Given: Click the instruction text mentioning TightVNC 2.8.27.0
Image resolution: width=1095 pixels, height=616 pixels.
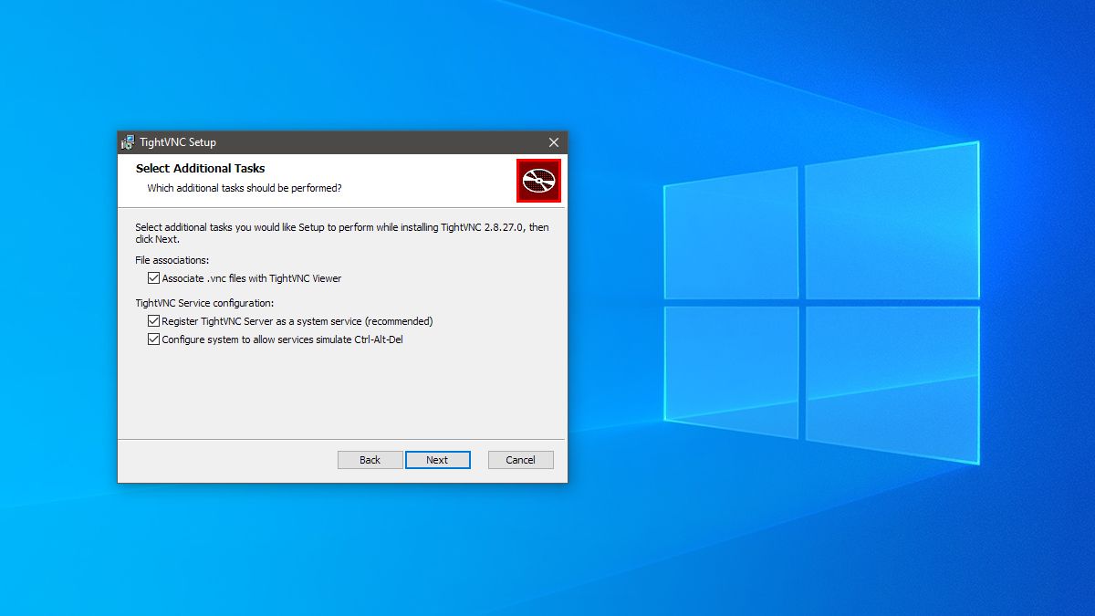Looking at the screenshot, I should (x=342, y=233).
